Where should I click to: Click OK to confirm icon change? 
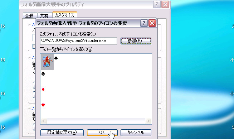click(102, 133)
